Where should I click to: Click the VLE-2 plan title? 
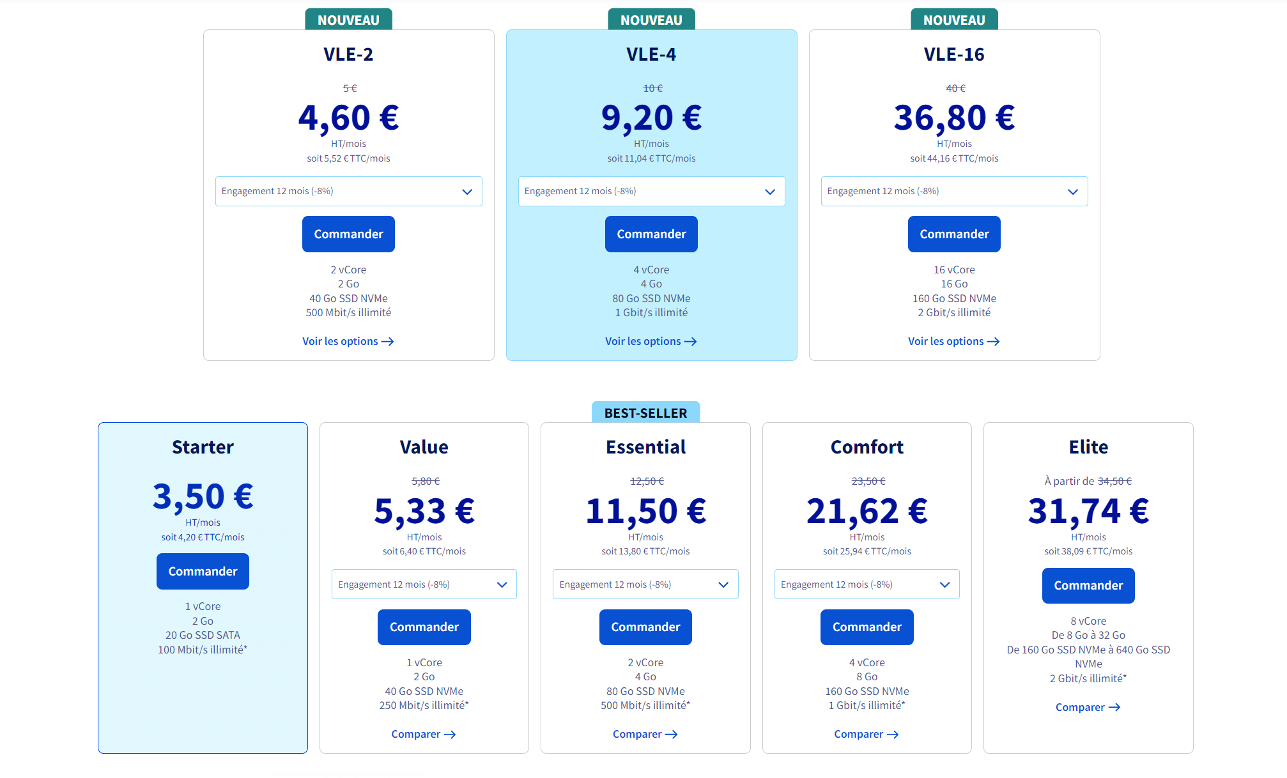[x=348, y=54]
